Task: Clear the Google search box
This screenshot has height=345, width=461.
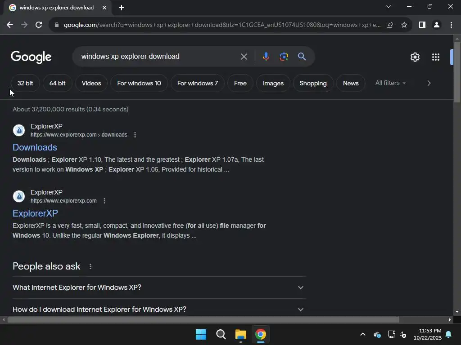Action: 244,57
